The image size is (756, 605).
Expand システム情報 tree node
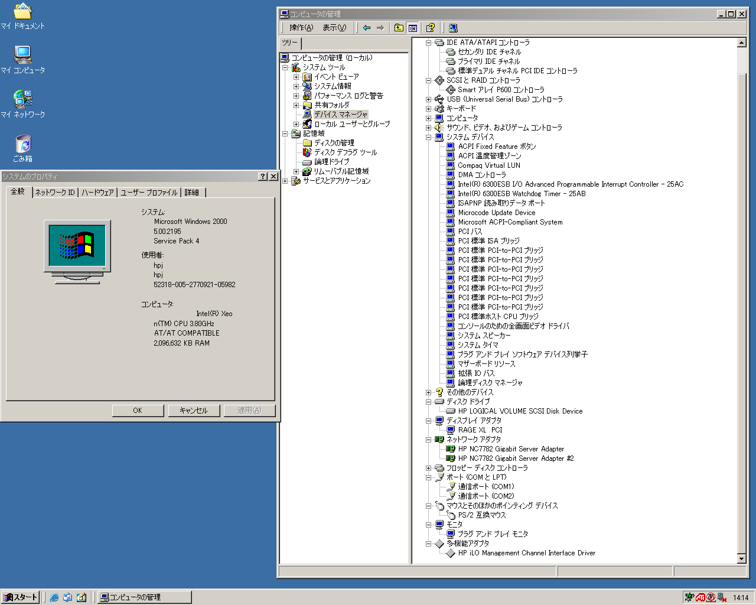296,86
